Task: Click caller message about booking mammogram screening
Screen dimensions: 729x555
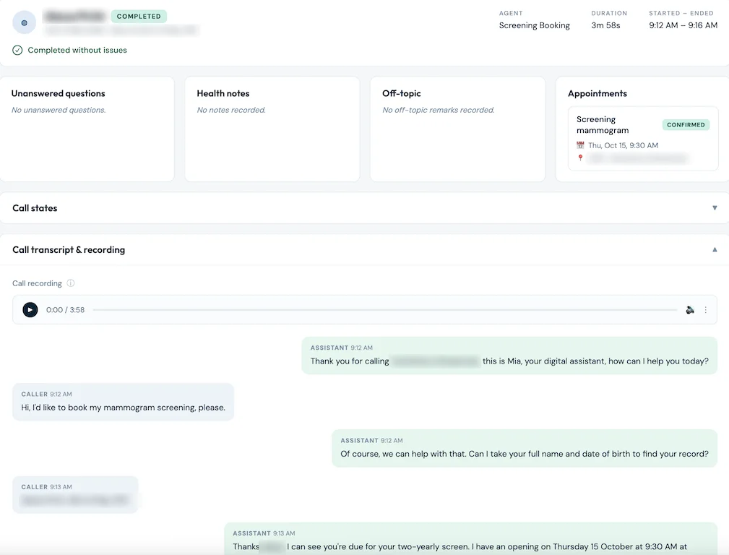Action: click(x=124, y=402)
